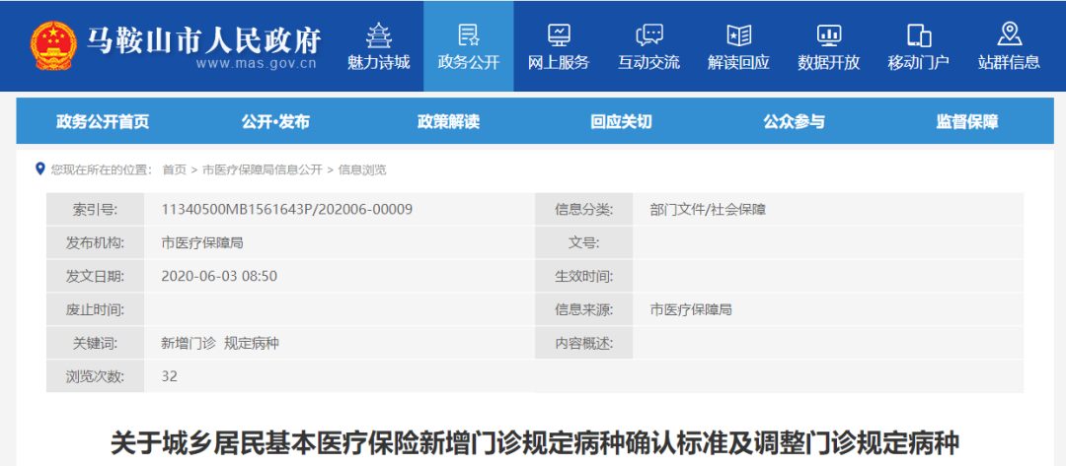The height and width of the screenshot is (466, 1066).
Task: Switch to 政务公开首页 tab
Action: pos(103,122)
